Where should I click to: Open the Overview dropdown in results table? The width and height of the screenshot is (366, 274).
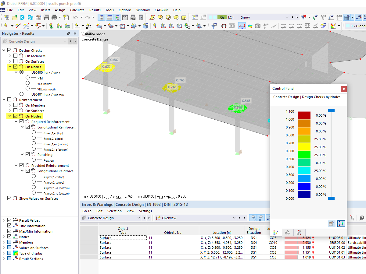tap(234, 218)
